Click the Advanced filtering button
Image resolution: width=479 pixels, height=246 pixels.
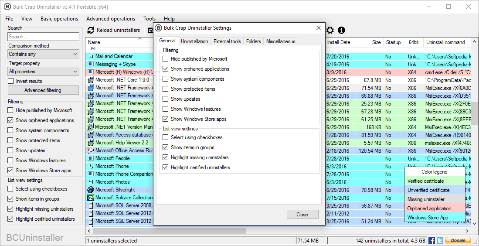click(43, 90)
